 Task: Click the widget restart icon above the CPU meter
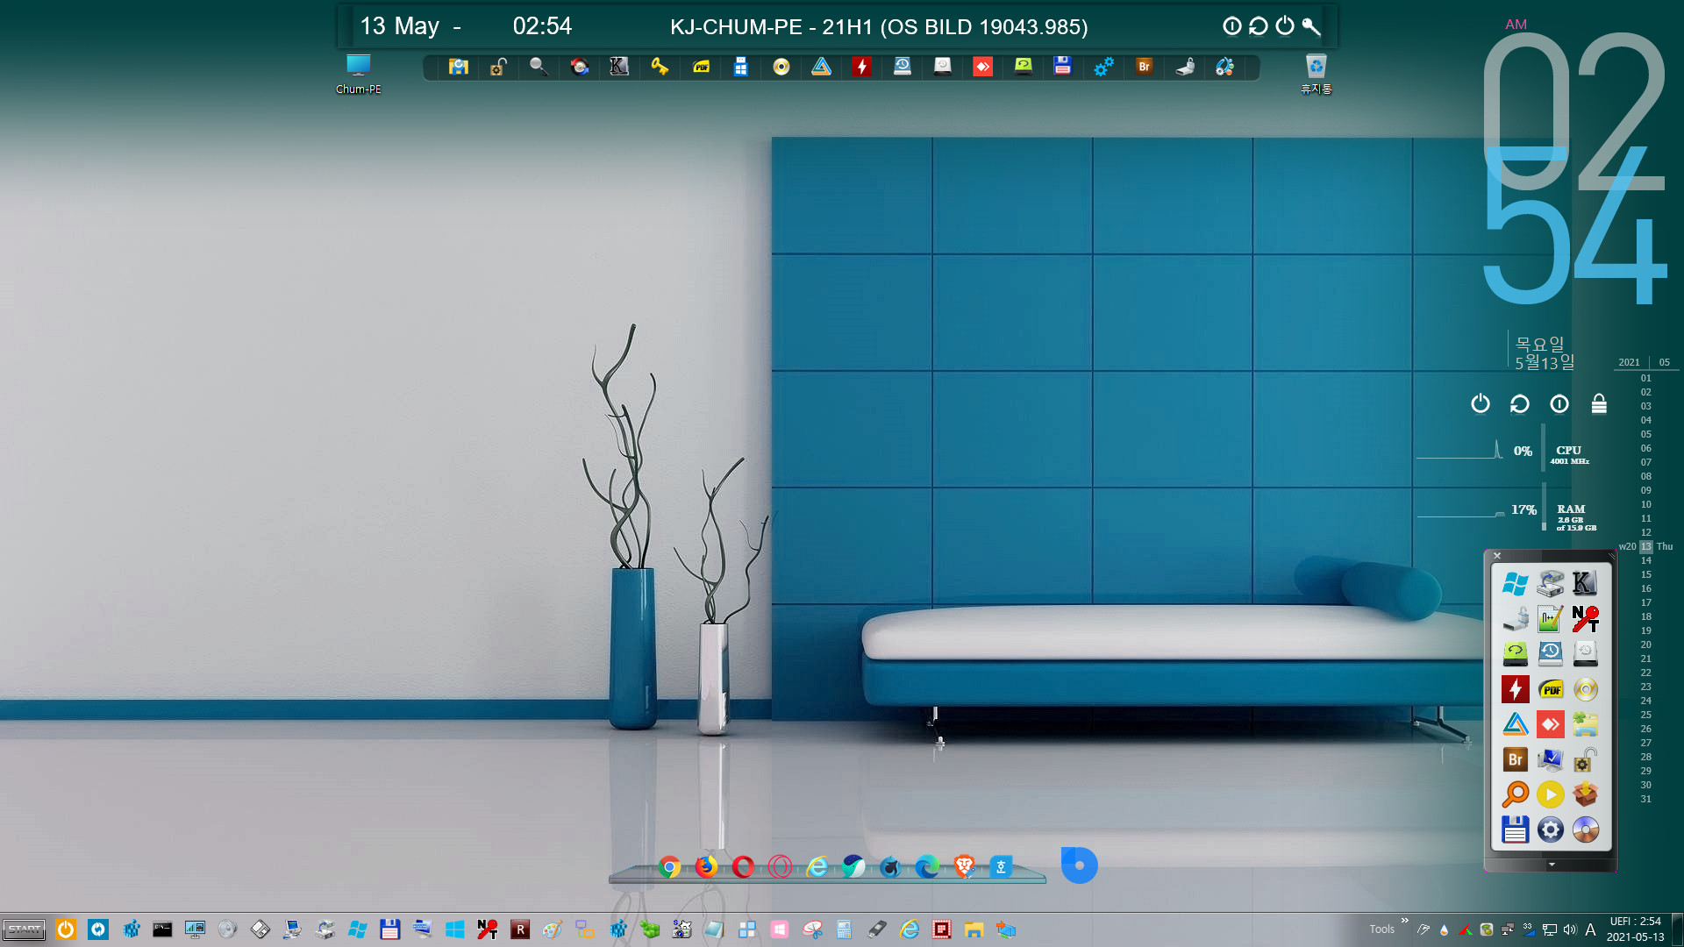pyautogui.click(x=1520, y=403)
